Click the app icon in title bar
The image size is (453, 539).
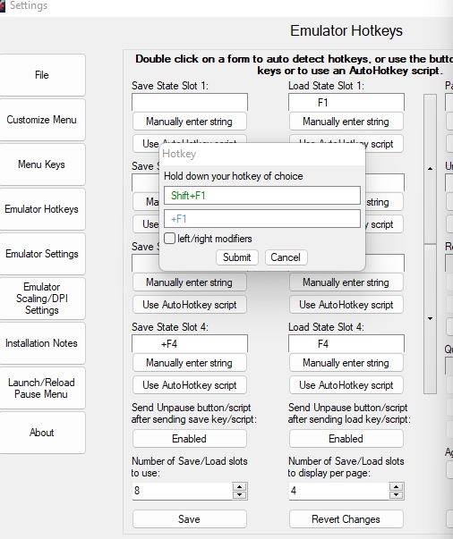pyautogui.click(x=2, y=6)
